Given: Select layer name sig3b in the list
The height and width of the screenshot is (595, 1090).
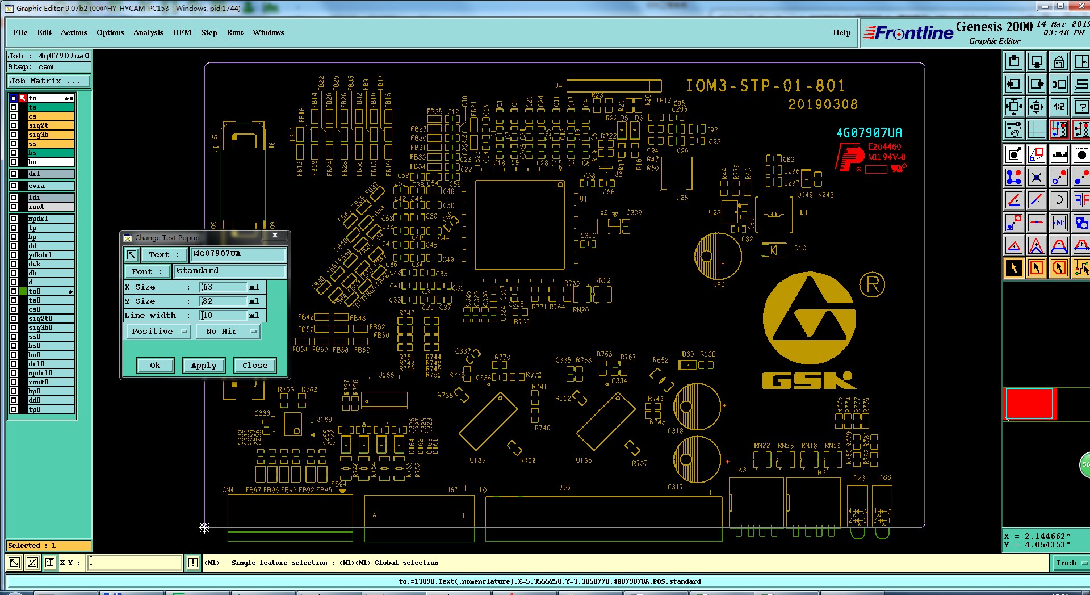Looking at the screenshot, I should click(51, 135).
